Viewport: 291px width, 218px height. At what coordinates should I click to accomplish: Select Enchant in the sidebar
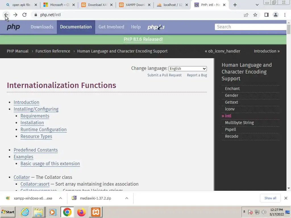coord(232,89)
